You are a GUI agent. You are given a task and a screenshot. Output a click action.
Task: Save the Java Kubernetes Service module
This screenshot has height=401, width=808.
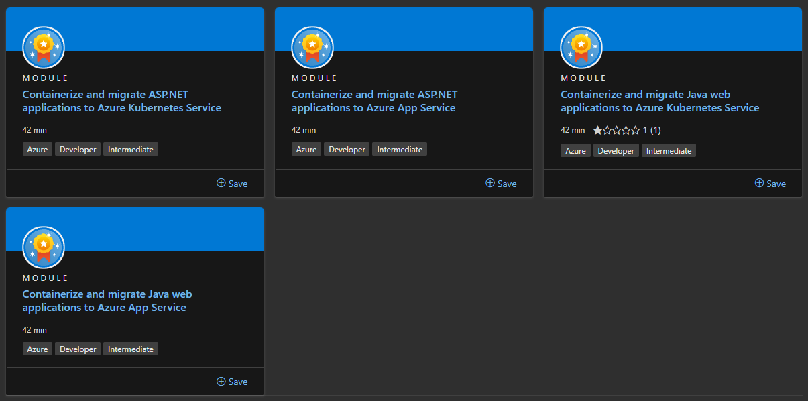pyautogui.click(x=770, y=184)
